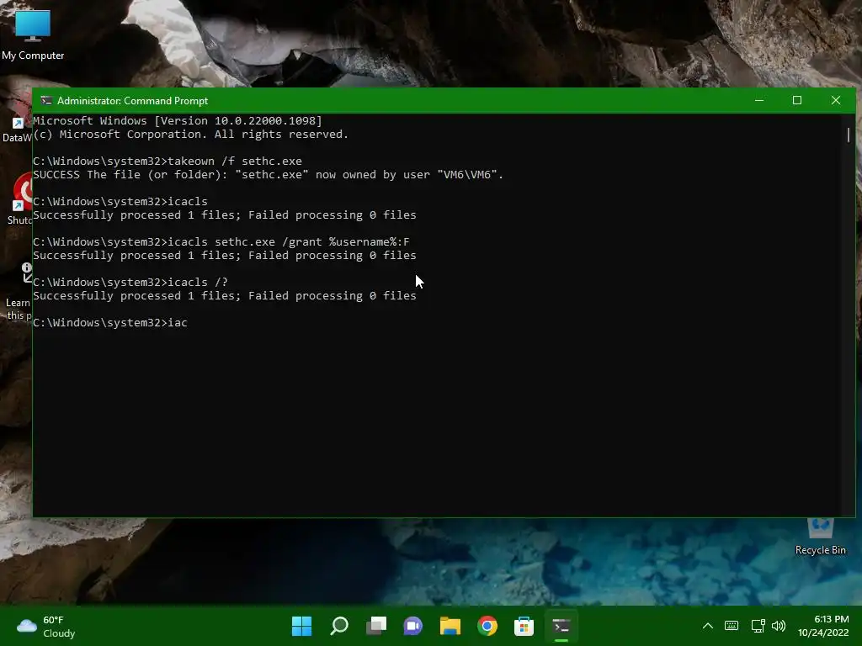Viewport: 862px width, 646px height.
Task: Click the Learn about this picture icon
Action: 20,291
